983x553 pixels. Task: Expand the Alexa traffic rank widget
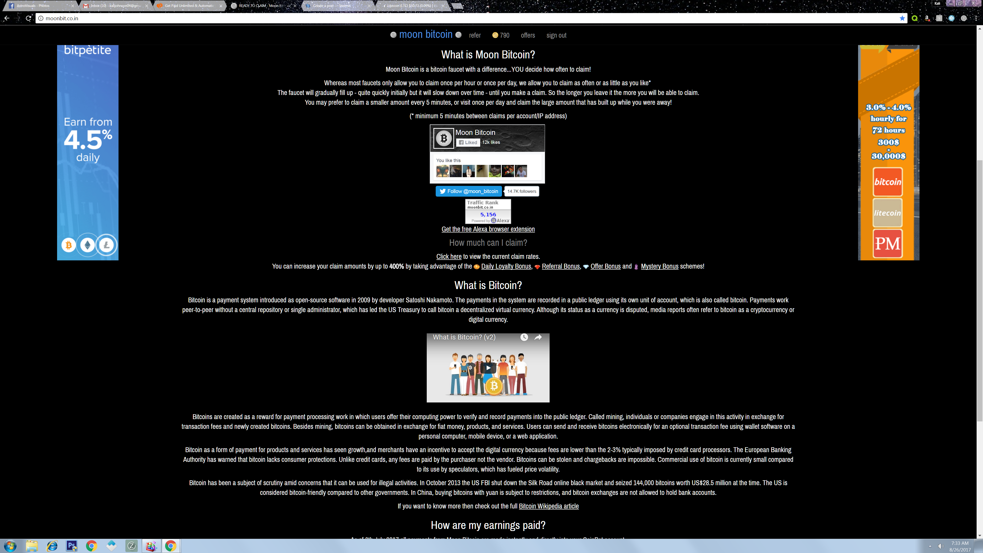tap(487, 211)
